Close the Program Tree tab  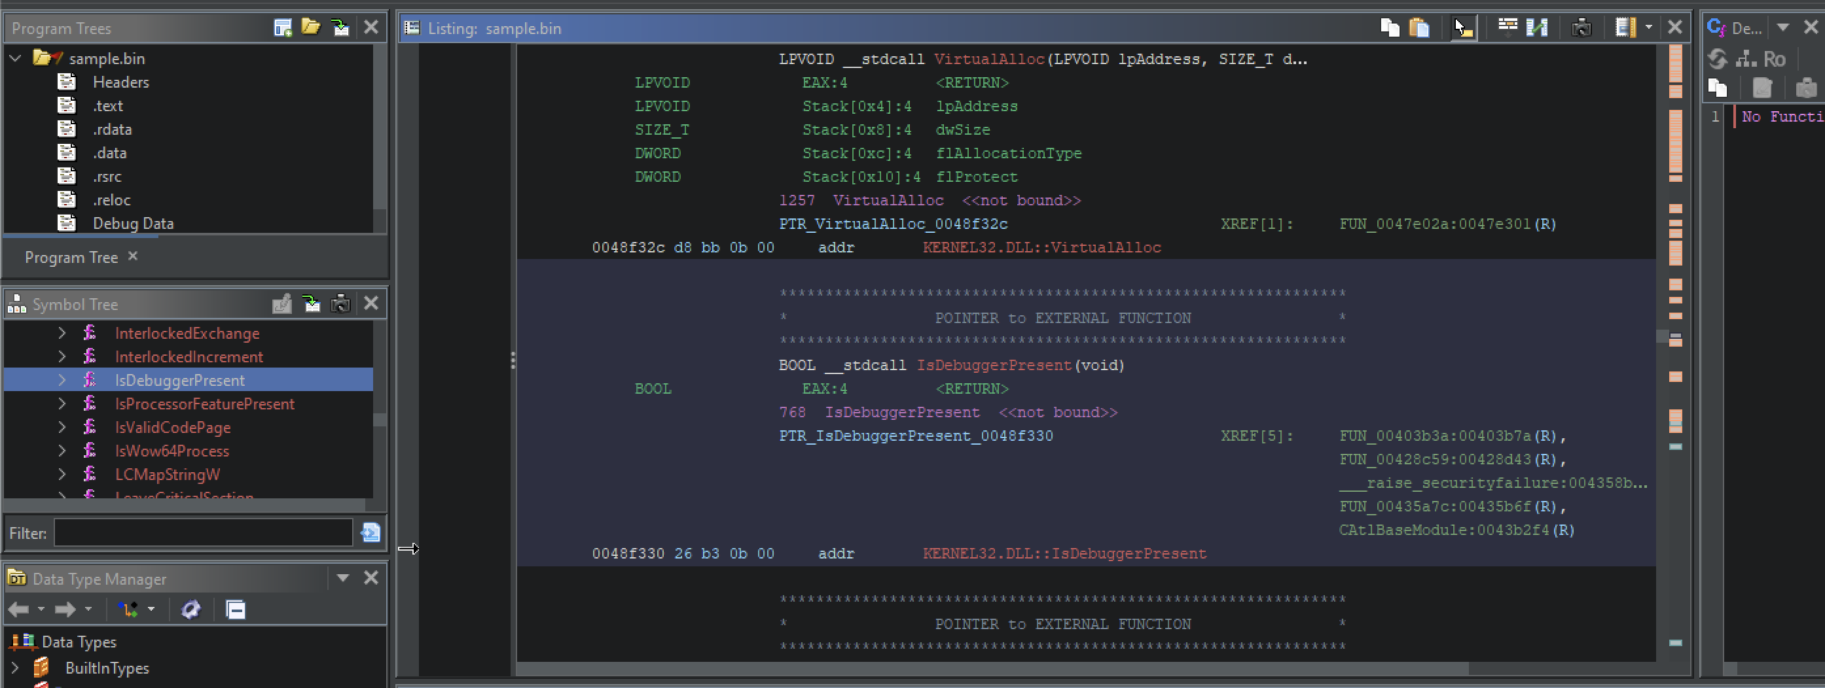point(132,256)
